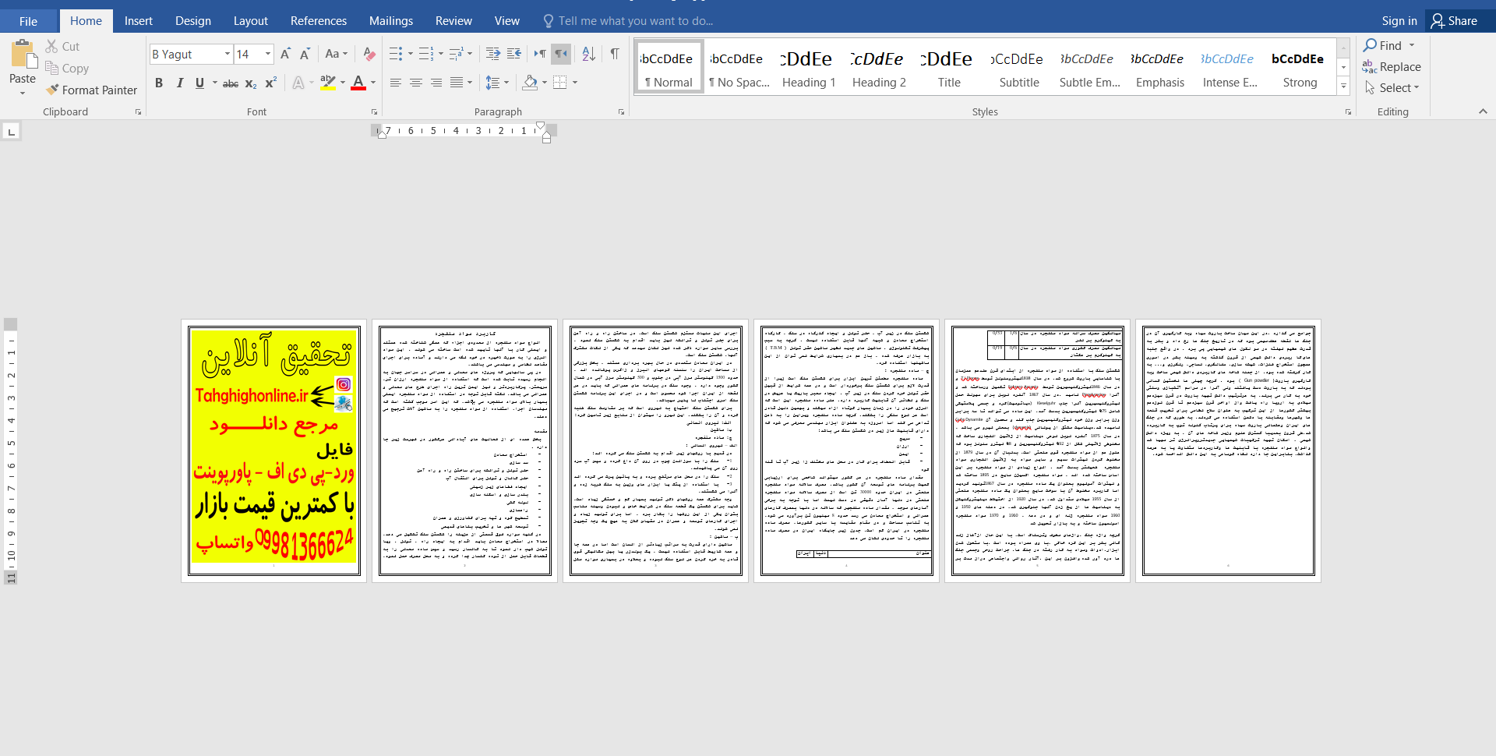Decrease font size with Shrink Font

coord(305,54)
